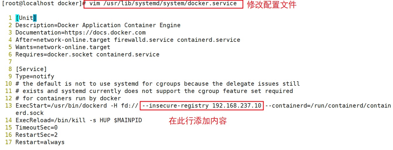The width and height of the screenshot is (393, 150).
Task: Click ExecStart=/usr/bin/dockerd text
Action: point(61,106)
